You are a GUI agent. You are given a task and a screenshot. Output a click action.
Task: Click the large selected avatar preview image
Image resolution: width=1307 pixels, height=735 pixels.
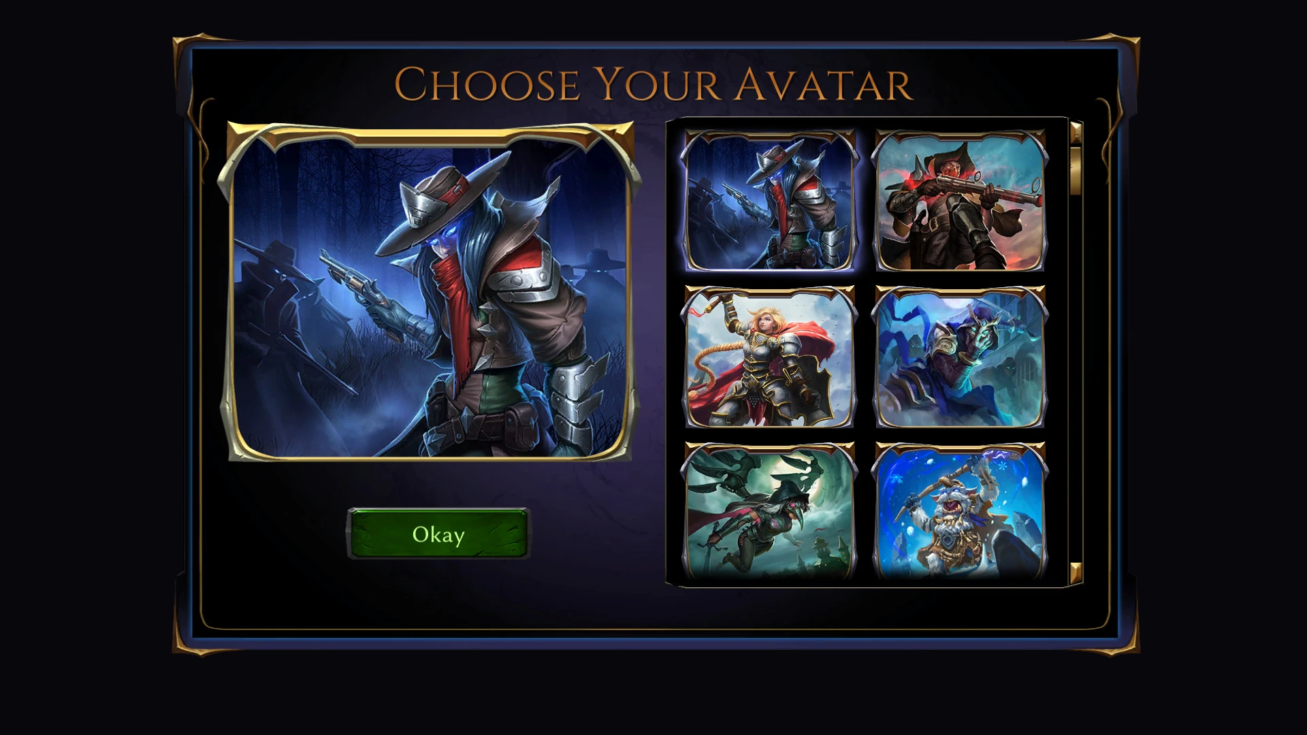click(430, 293)
